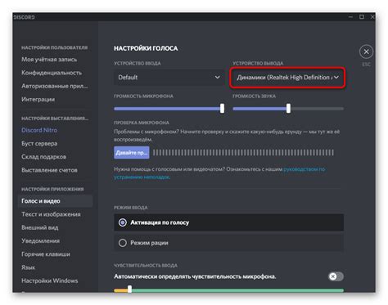
Task: Minimize the Discord window
Action: 351,17
